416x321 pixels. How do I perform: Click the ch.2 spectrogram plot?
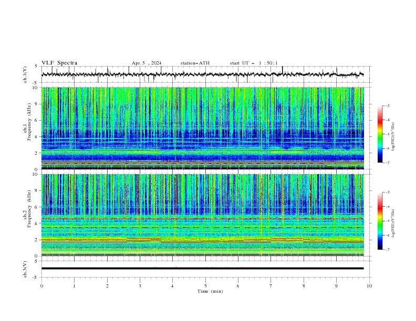pos(203,215)
